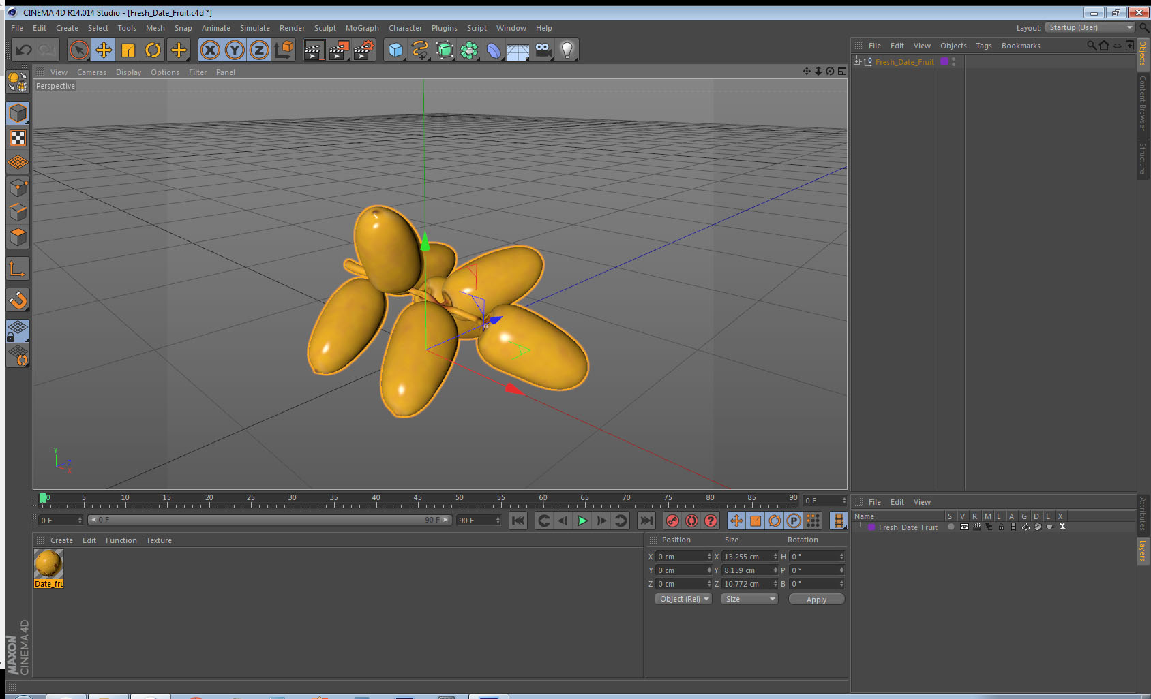Open the Cameras viewport menu
The image size is (1151, 699).
(91, 72)
